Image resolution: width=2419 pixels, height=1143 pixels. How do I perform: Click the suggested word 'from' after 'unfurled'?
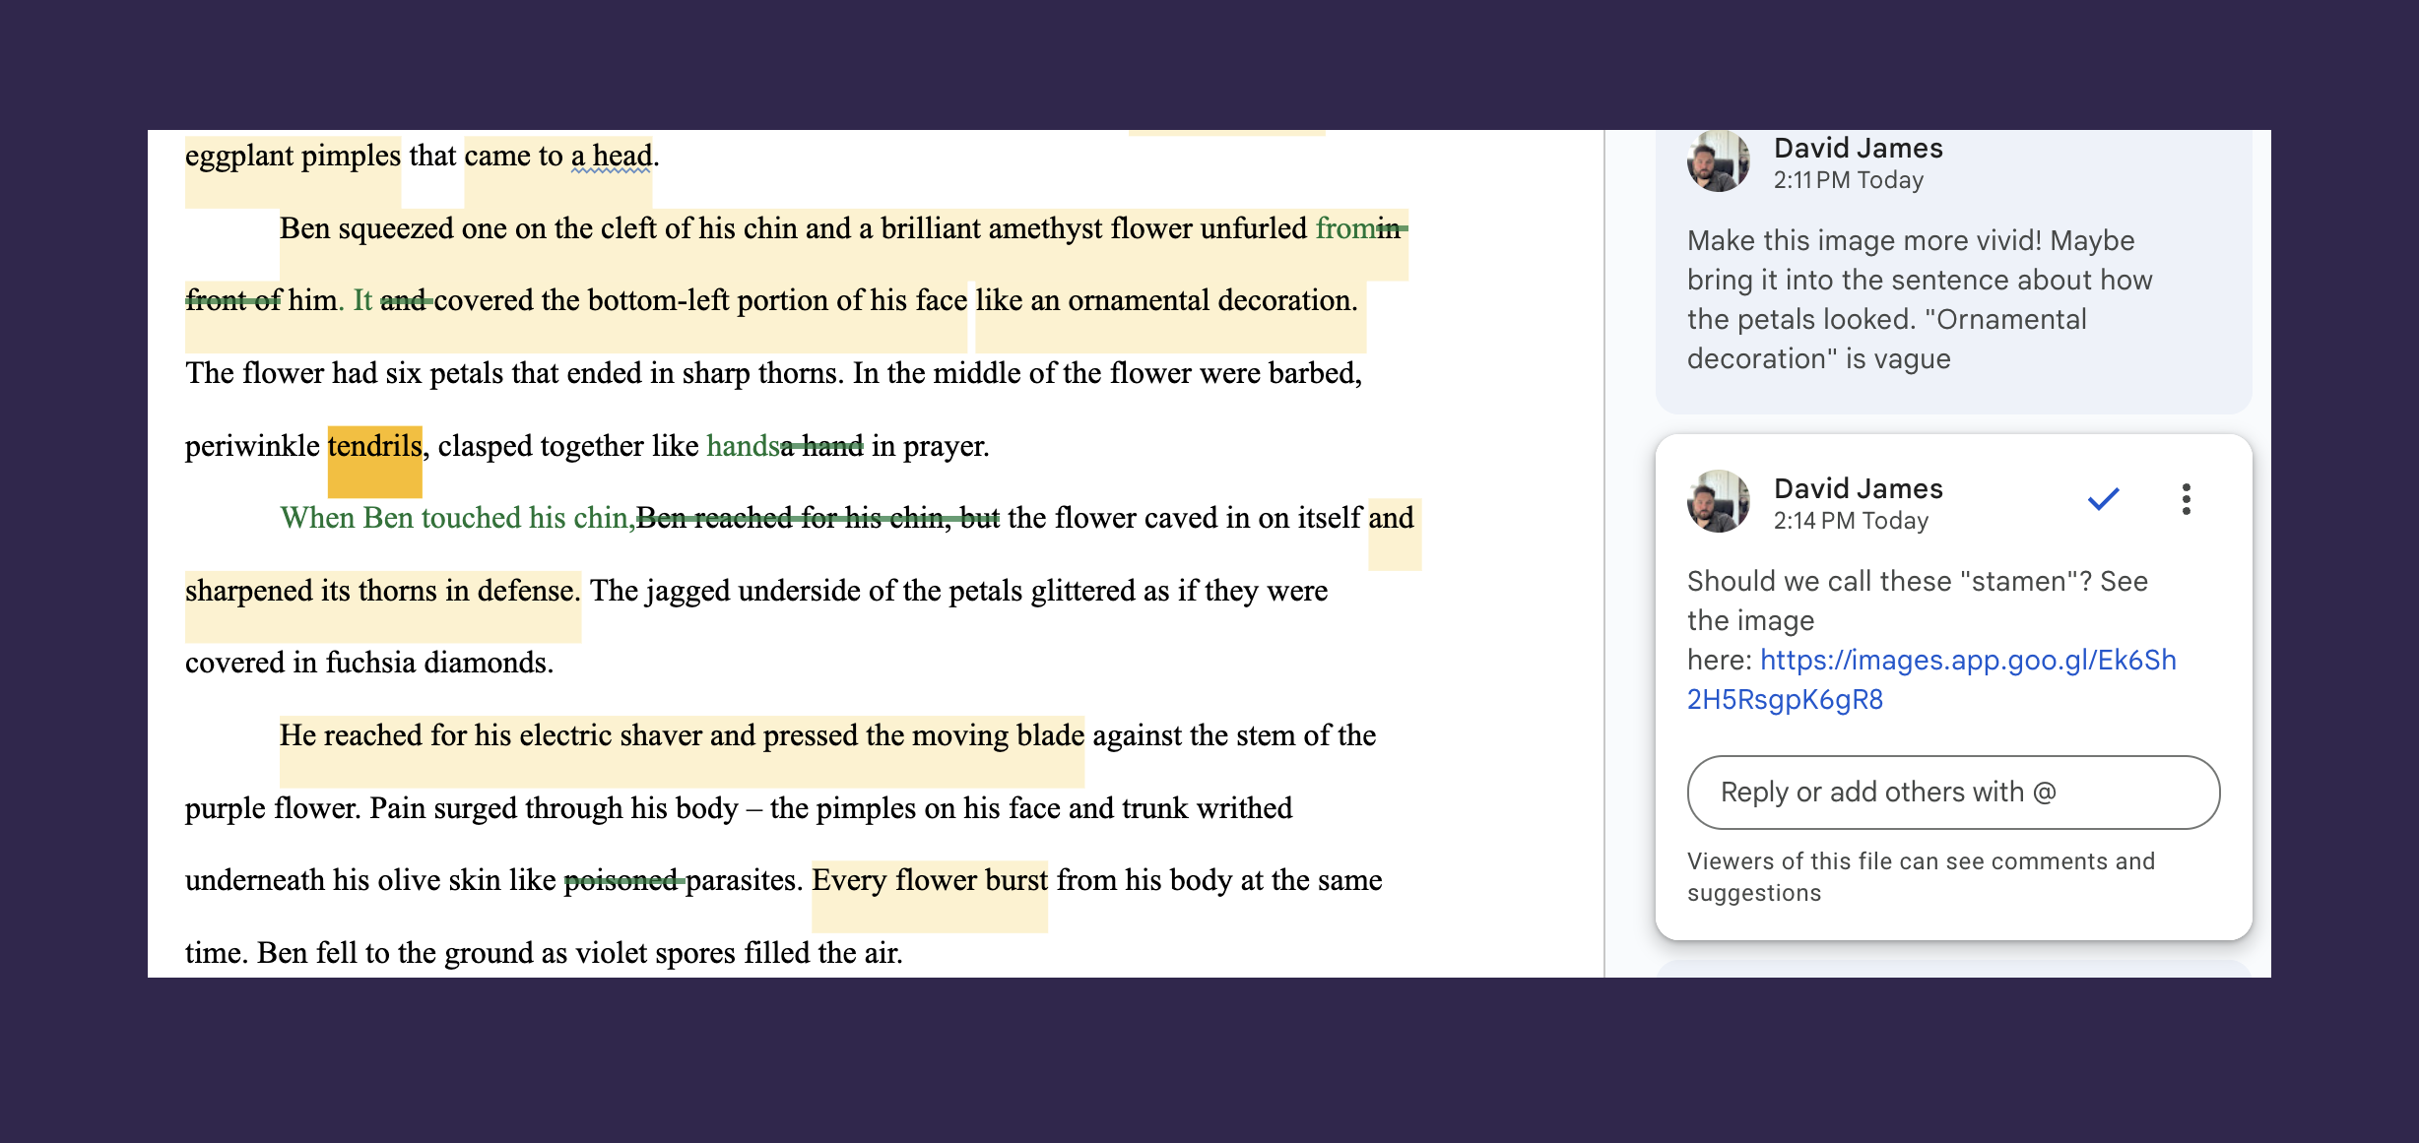1344,228
